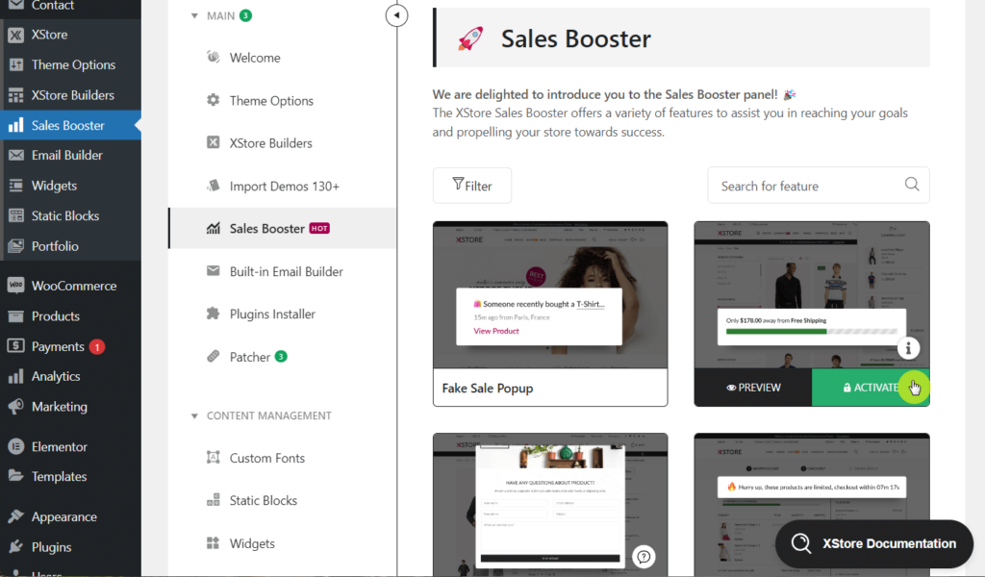Click the Patcher count badge

click(281, 356)
